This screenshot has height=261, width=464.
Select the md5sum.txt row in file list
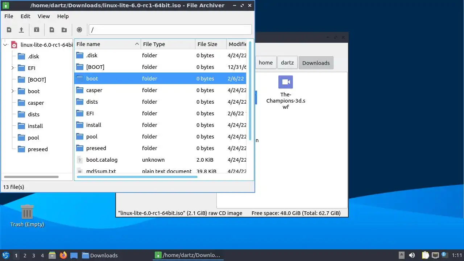click(x=160, y=170)
